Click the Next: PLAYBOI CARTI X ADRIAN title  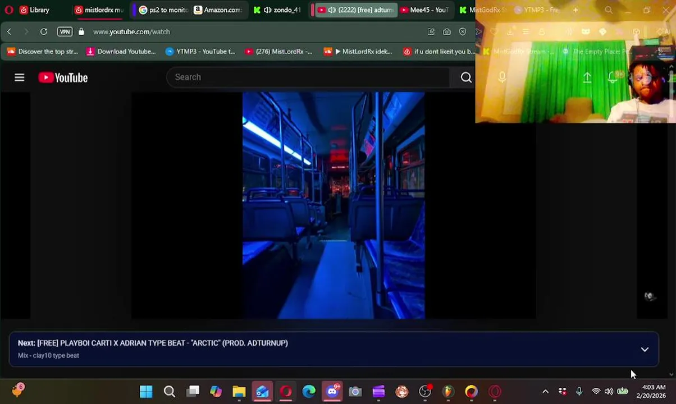coord(153,343)
